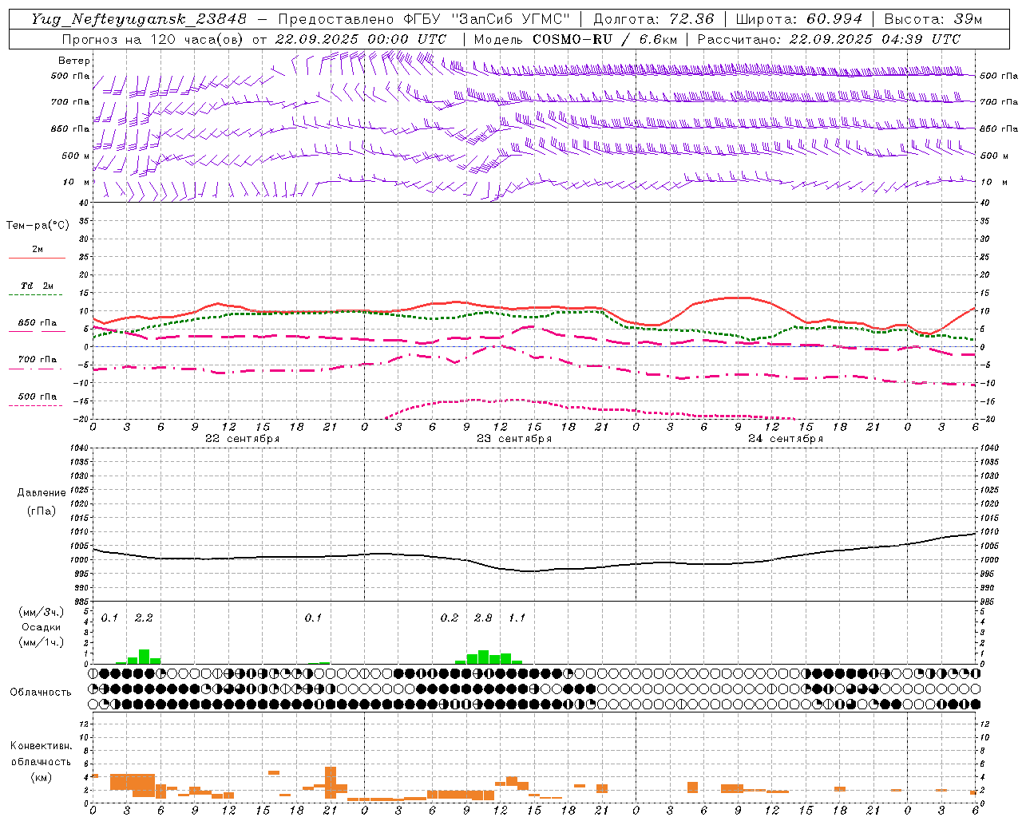Viewport: 1022px width, 817px height.
Task: Click the 2м temperature legend entry
Action: coord(38,250)
